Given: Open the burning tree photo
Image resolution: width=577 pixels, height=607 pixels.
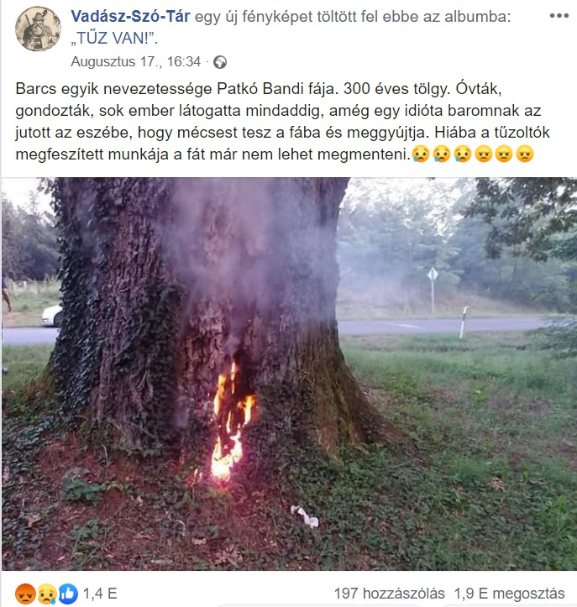Looking at the screenshot, I should click(289, 374).
